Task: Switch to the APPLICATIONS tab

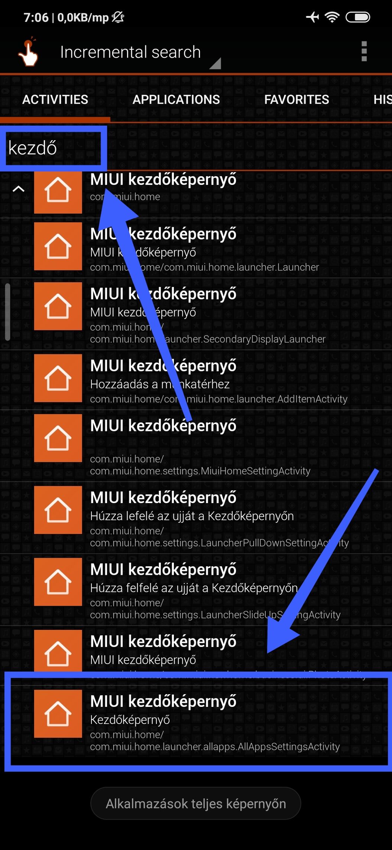Action: click(176, 100)
